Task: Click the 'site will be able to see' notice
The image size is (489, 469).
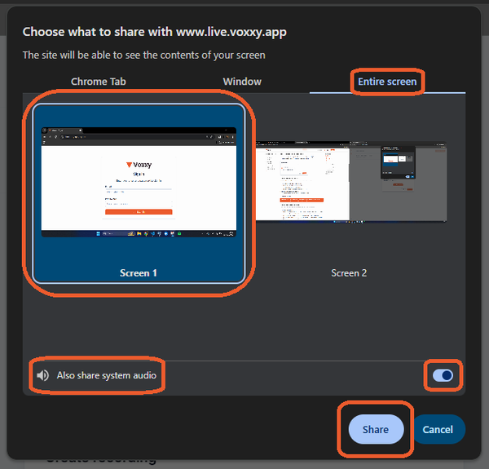Action: pyautogui.click(x=143, y=55)
